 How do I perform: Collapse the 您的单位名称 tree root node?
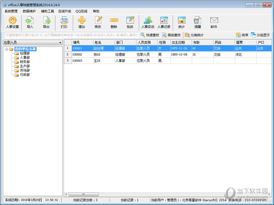coord(6,49)
